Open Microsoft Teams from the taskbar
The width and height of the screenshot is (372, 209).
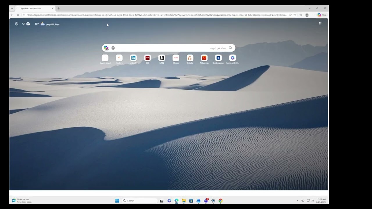click(x=206, y=201)
